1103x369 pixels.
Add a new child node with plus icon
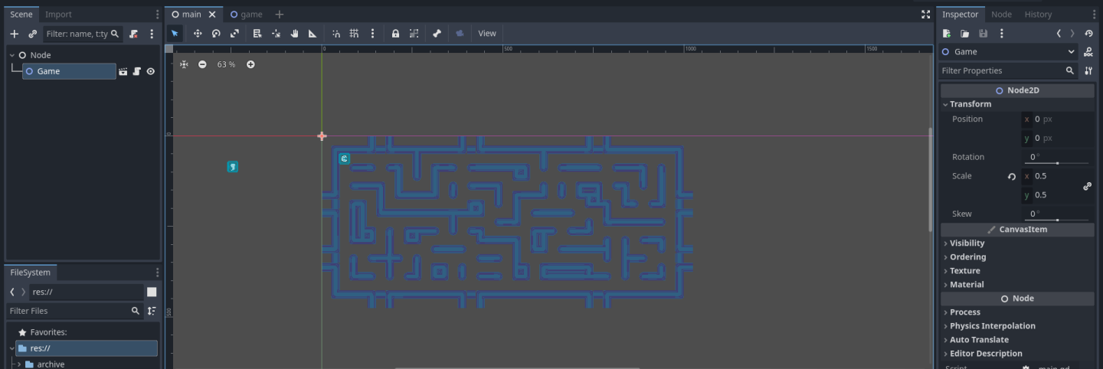pos(14,34)
